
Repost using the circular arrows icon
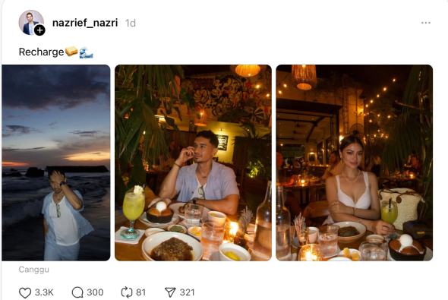[x=127, y=292]
